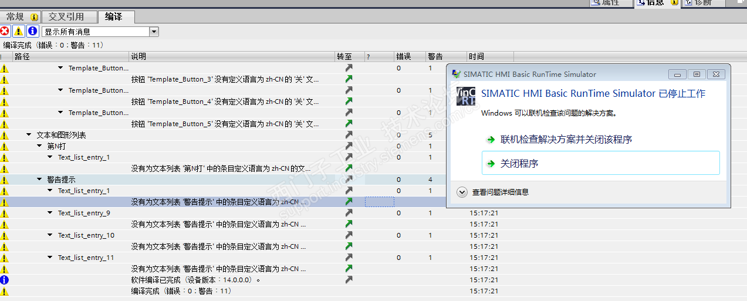Click gray go-to arrow for Text_list_entry_10

point(349,235)
